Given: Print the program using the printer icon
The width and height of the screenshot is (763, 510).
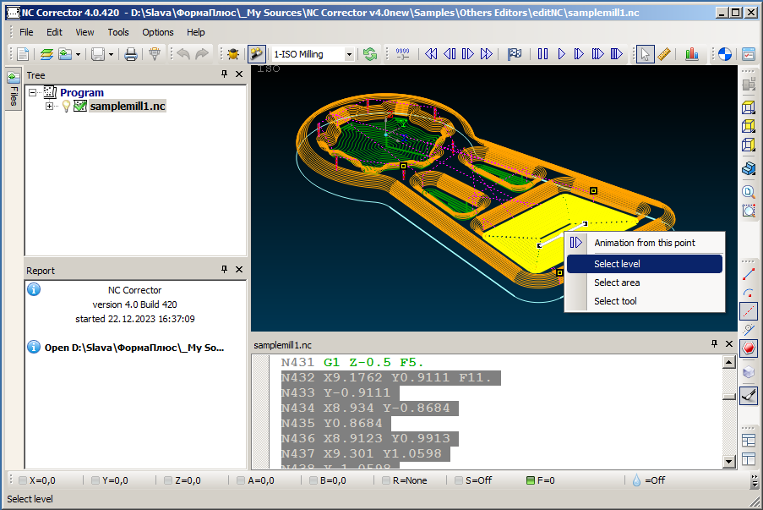Looking at the screenshot, I should click(131, 54).
